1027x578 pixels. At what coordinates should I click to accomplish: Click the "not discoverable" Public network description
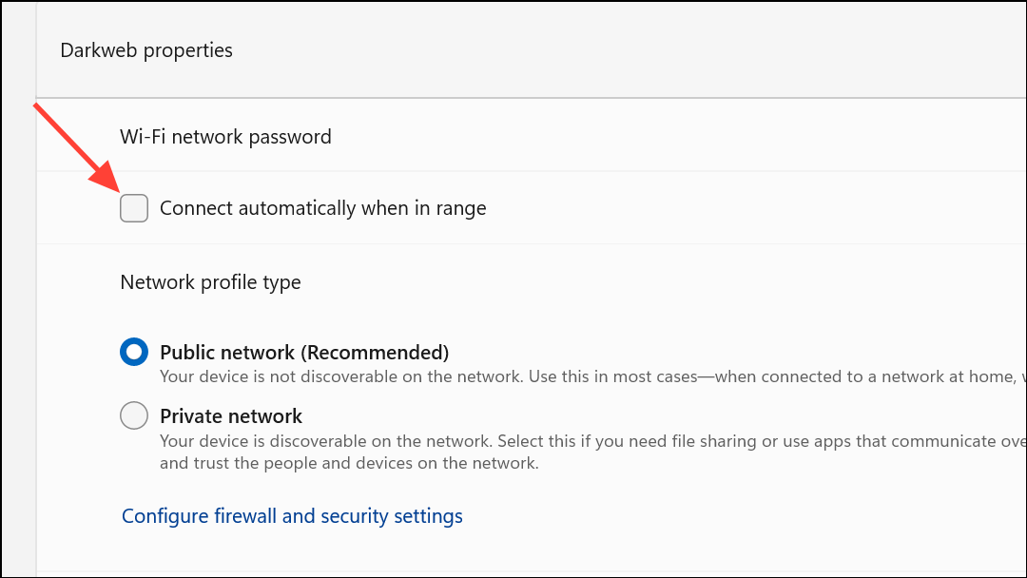(x=475, y=376)
